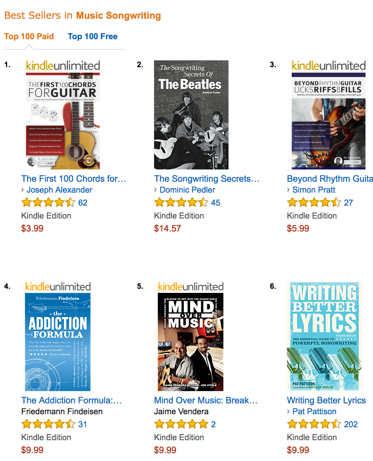This screenshot has width=373, height=461.
Task: Switch to the Top 100 Free tab
Action: (92, 36)
